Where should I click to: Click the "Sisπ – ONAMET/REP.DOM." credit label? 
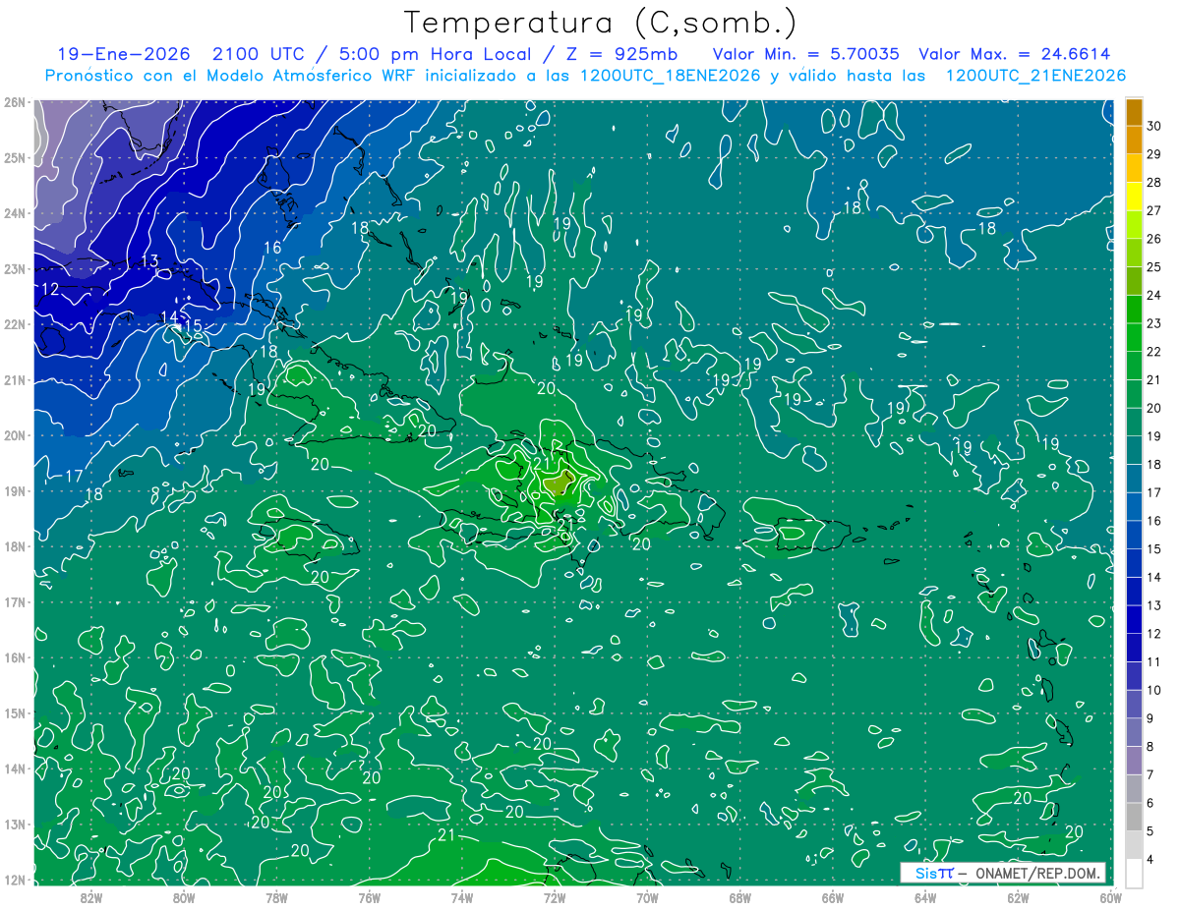[1003, 874]
